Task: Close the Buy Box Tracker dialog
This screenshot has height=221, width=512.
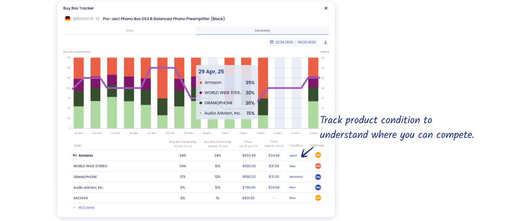Action: point(326,8)
